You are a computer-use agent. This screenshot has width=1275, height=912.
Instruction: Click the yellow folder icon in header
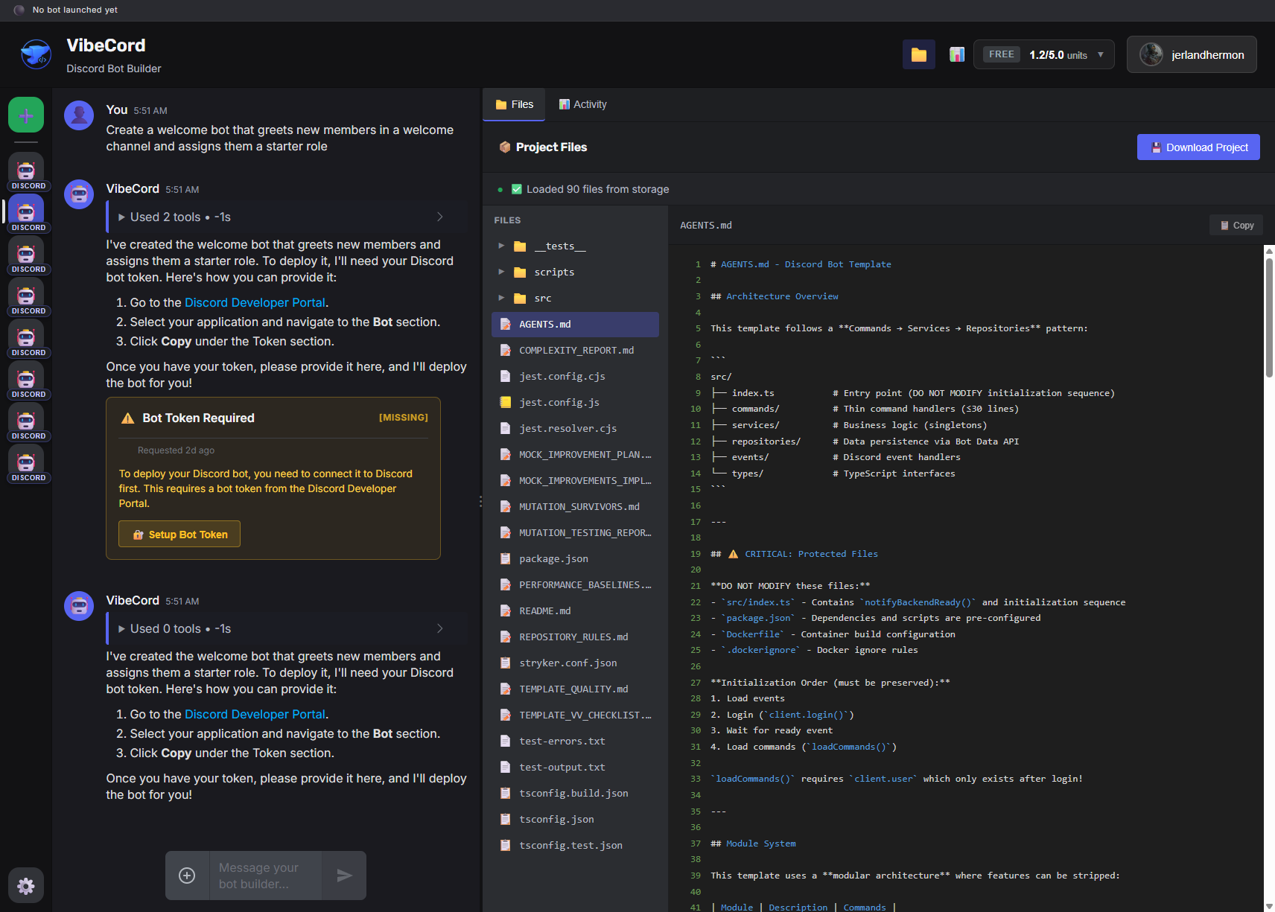click(918, 55)
